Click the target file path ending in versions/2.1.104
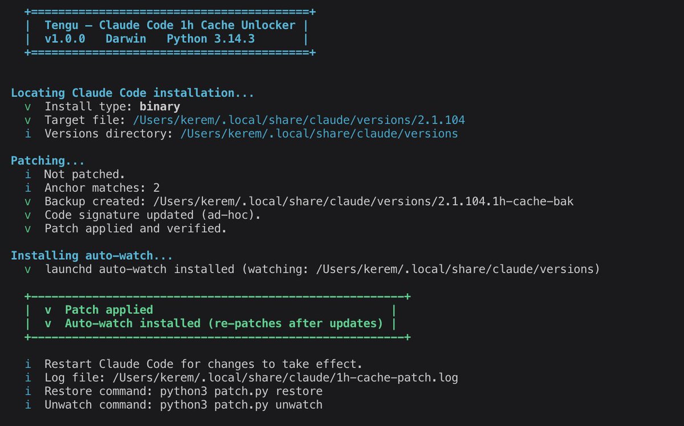This screenshot has width=684, height=426. pos(299,120)
